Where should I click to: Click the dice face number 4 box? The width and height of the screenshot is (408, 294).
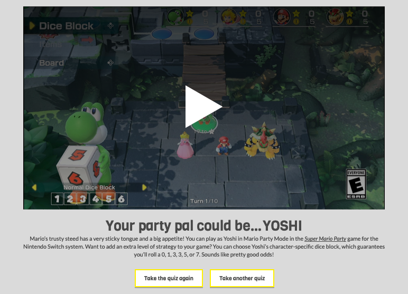pos(96,199)
